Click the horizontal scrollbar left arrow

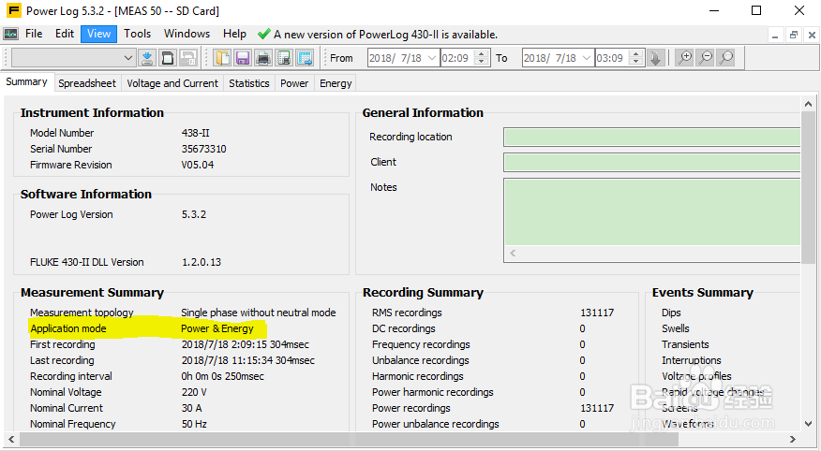click(11, 439)
